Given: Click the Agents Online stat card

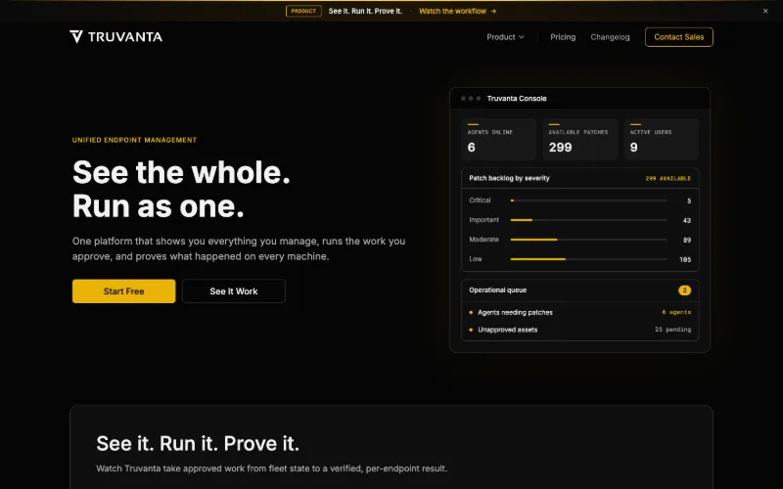Looking at the screenshot, I should click(x=498, y=139).
